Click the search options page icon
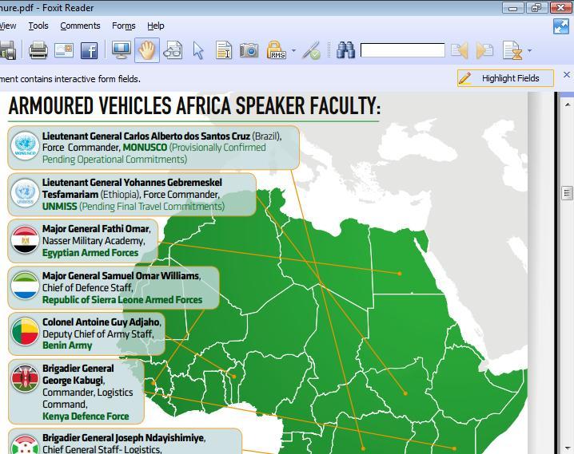This screenshot has width=574, height=454. point(512,50)
